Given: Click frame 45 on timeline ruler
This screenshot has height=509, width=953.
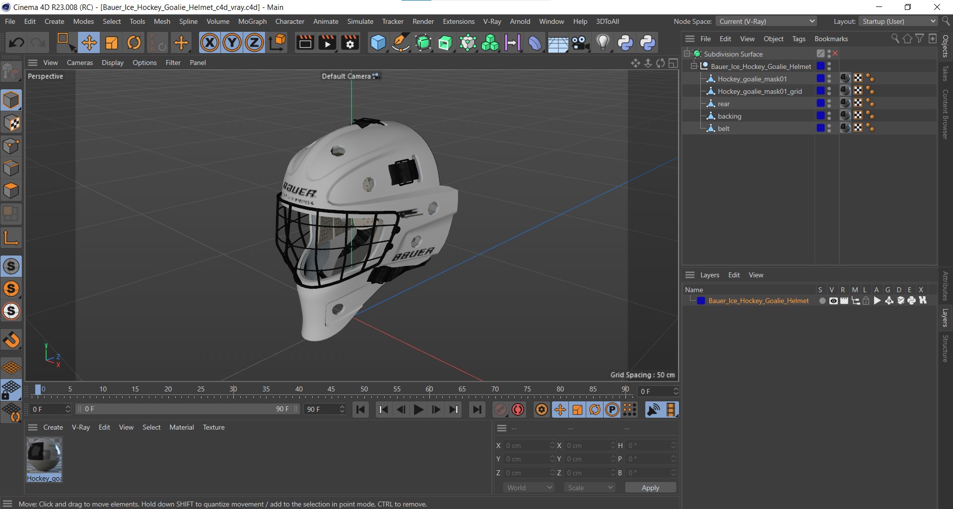Looking at the screenshot, I should [331, 389].
